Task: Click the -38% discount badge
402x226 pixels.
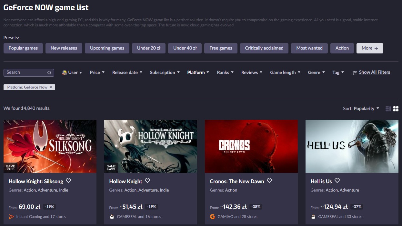Action: click(x=256, y=207)
